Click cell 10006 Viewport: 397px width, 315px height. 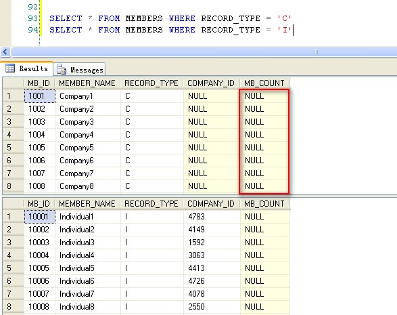39,281
